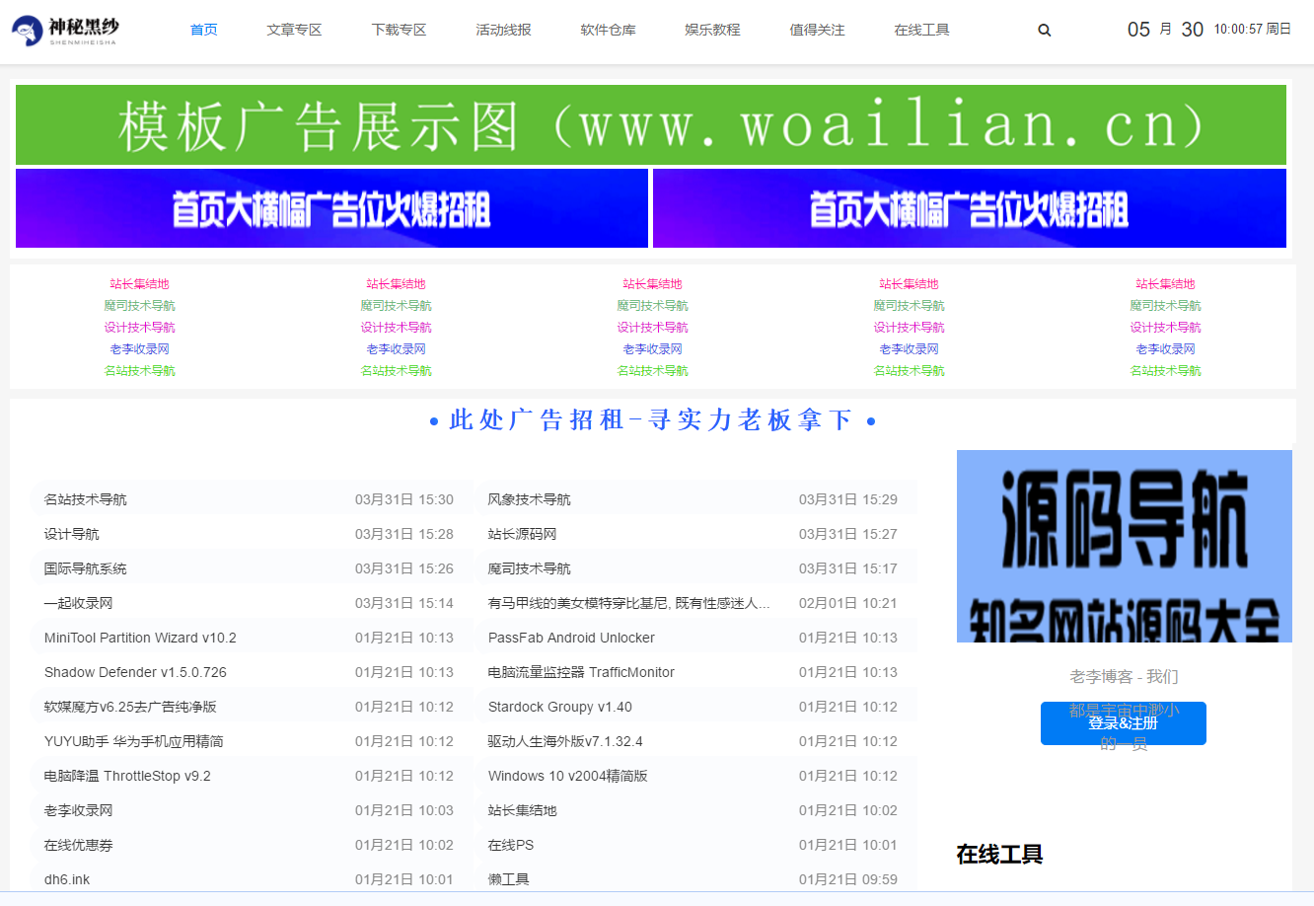Viewport: 1314px width, 906px height.
Task: Open the 文章专区 section
Action: tap(294, 30)
